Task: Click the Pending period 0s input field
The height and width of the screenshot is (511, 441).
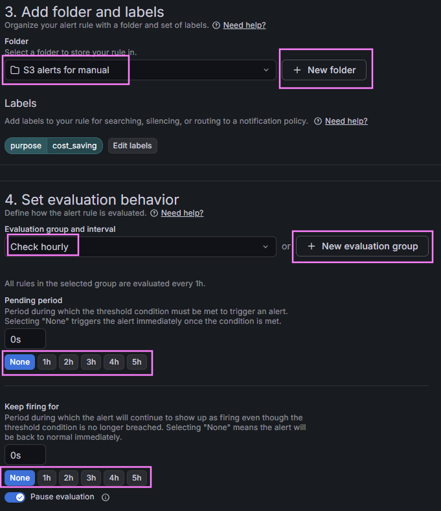Action: tap(25, 339)
